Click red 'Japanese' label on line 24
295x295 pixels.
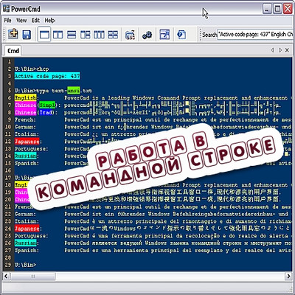coord(27,229)
